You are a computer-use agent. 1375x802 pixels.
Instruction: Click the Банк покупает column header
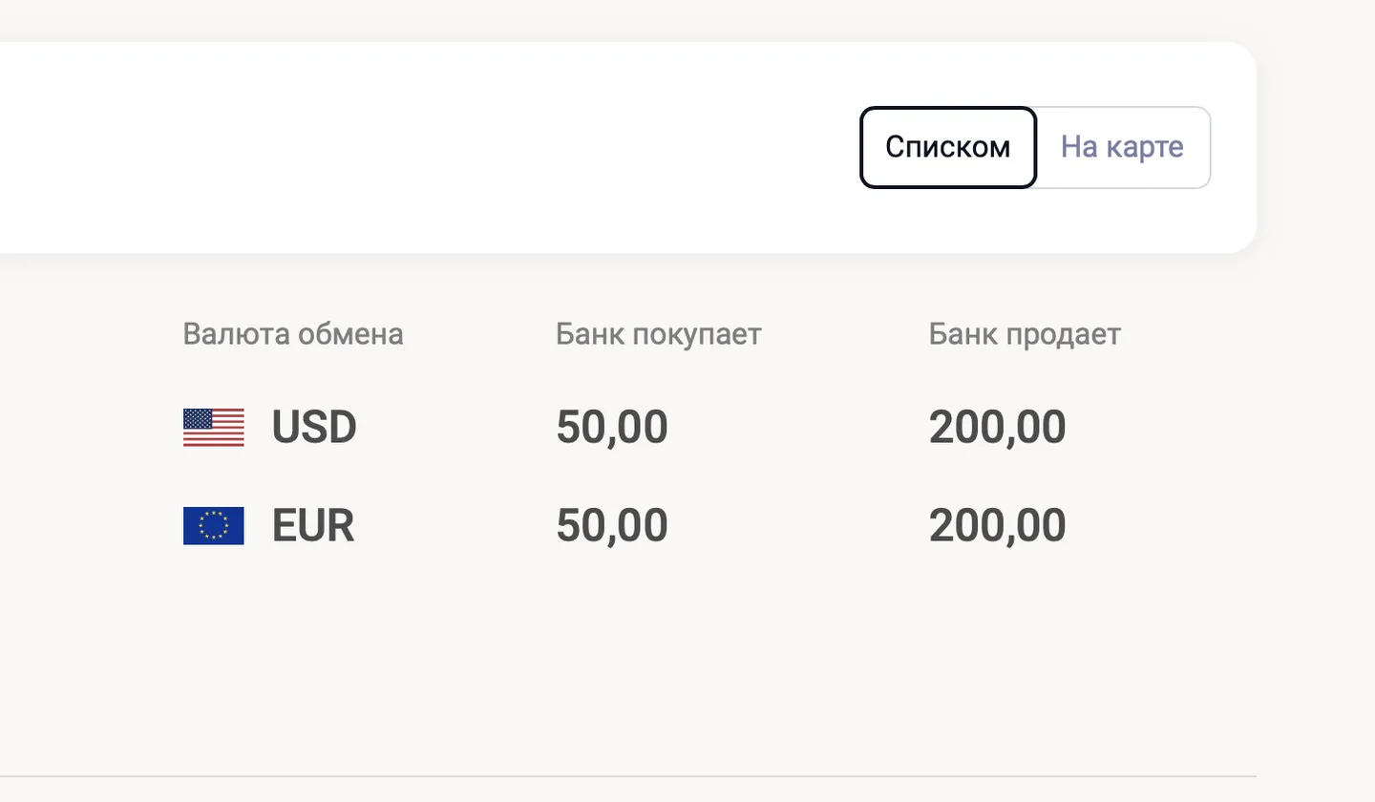tap(659, 334)
